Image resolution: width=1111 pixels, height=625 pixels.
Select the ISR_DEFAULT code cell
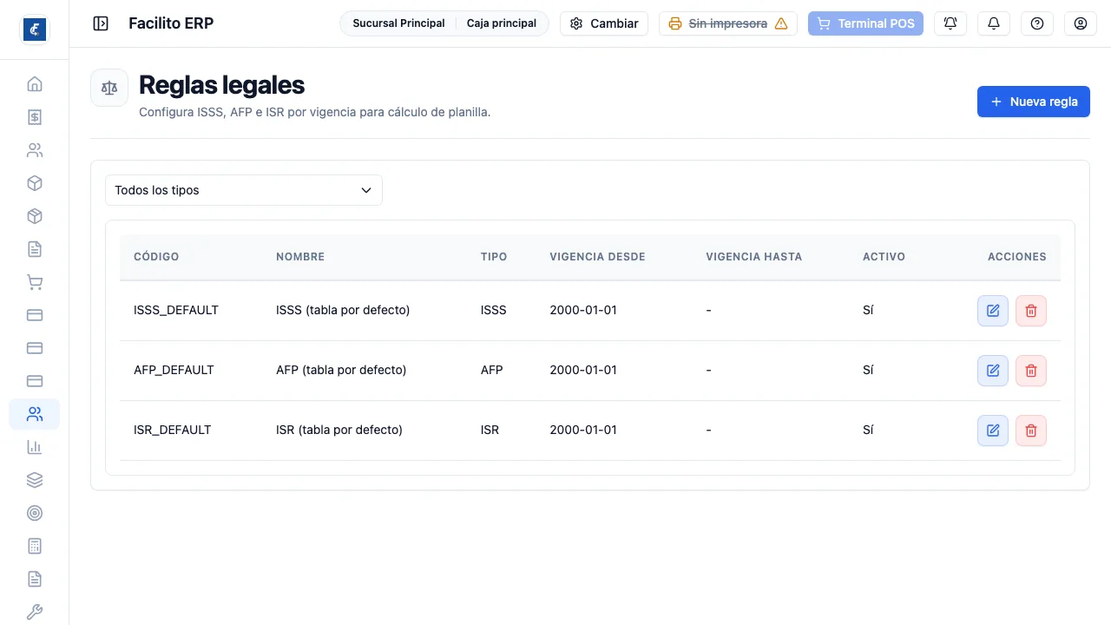[172, 430]
